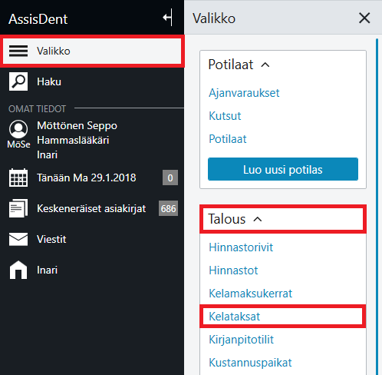Click the Haku magnifier search icon

[x=18, y=81]
